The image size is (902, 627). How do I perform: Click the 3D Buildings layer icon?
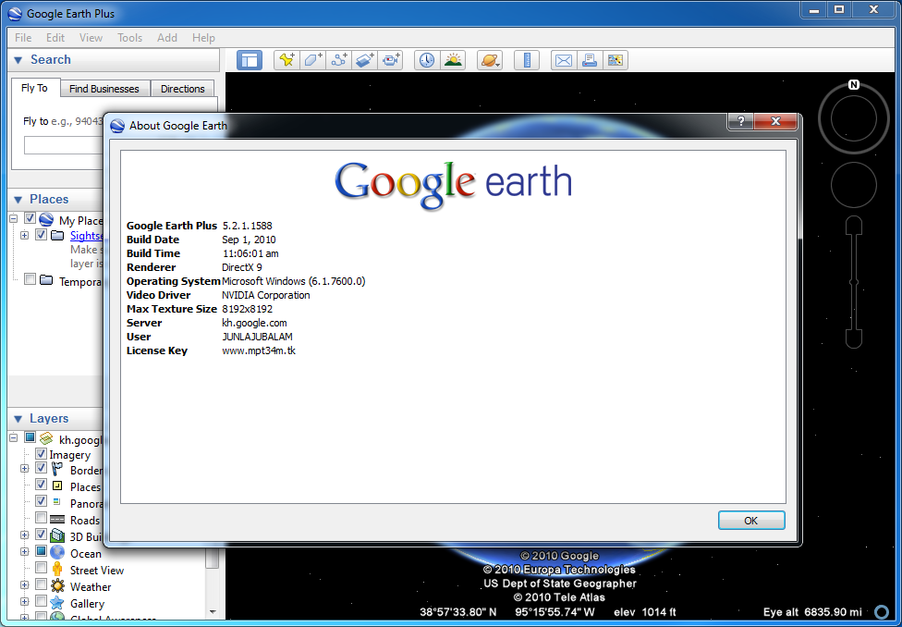tap(57, 536)
